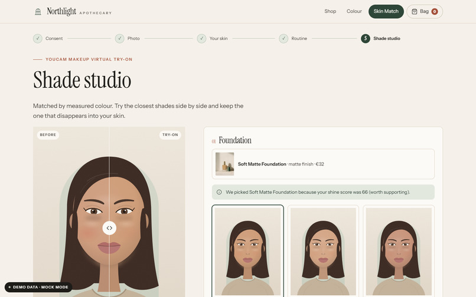Click the Routine step checkmark icon

[283, 38]
